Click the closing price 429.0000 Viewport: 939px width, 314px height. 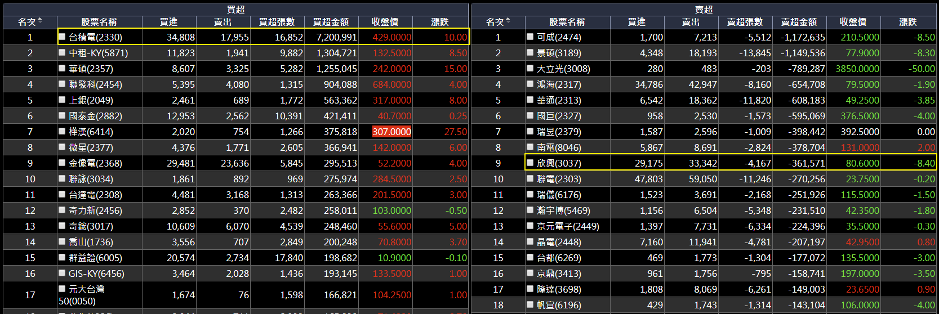[x=392, y=37]
